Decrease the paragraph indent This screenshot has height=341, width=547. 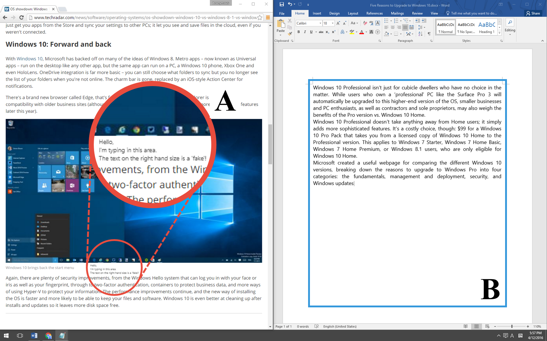(418, 21)
